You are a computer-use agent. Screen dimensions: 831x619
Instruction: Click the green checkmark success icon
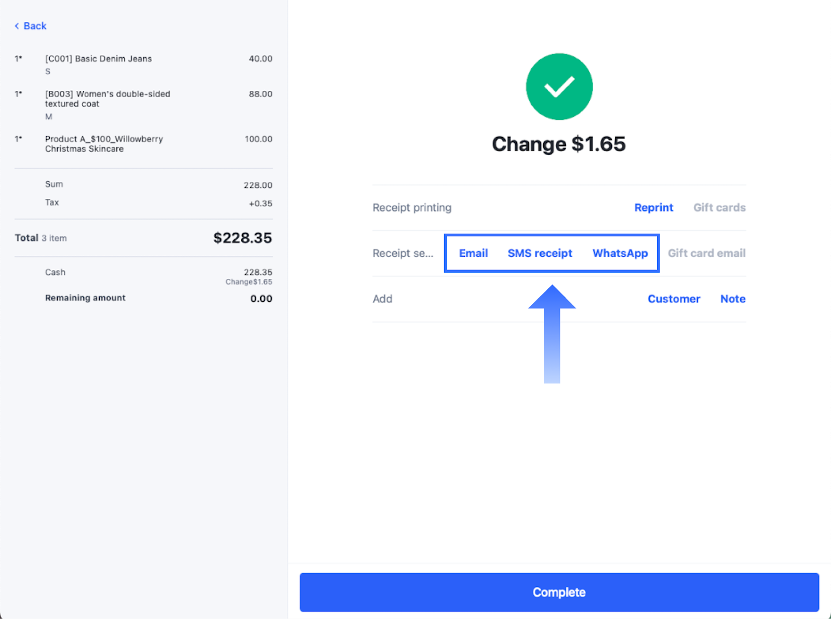click(559, 87)
